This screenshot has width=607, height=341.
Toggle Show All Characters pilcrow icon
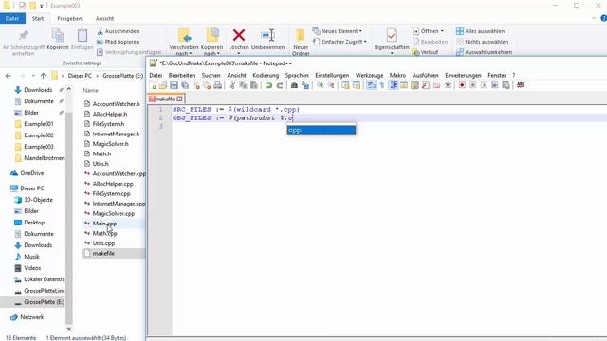381,85
